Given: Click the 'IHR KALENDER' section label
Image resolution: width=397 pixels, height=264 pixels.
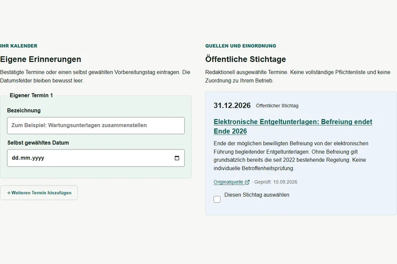Looking at the screenshot, I should (x=19, y=46).
